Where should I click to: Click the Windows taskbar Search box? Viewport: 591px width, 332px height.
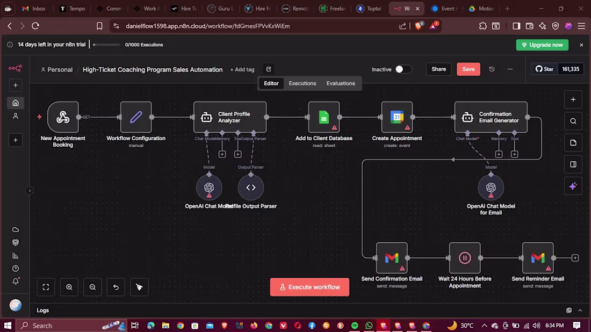point(71,326)
